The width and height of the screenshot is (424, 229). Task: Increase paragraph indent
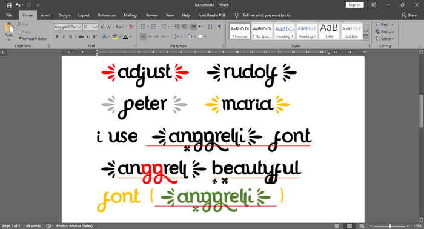click(184, 27)
